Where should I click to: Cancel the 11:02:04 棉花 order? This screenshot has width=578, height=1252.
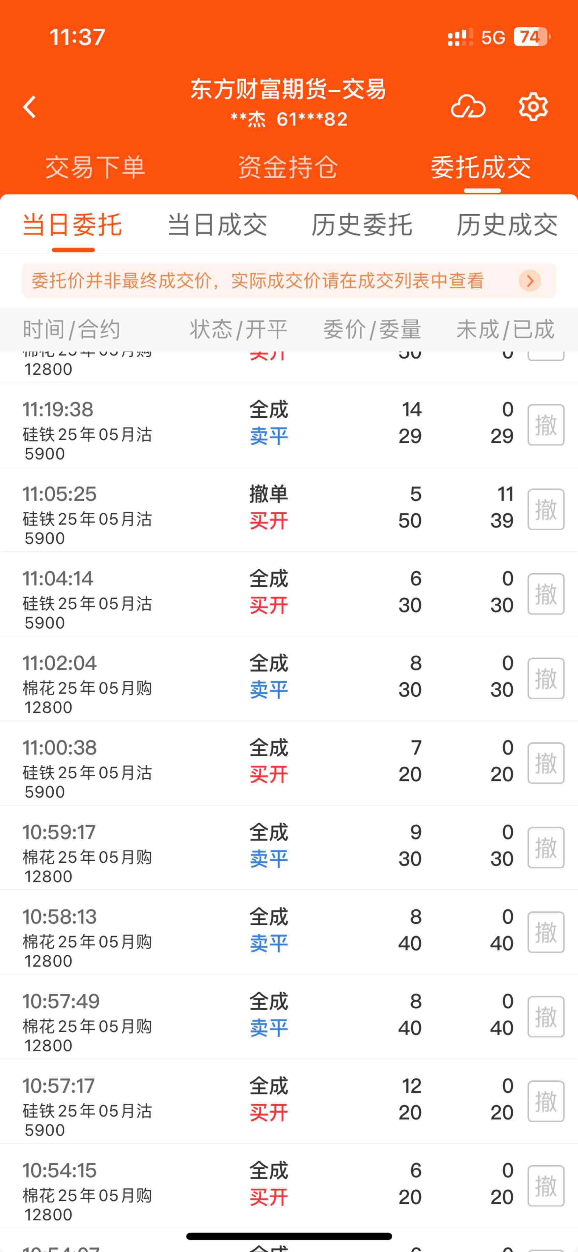point(546,678)
